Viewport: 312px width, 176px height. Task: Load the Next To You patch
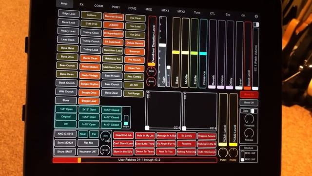click(166, 152)
